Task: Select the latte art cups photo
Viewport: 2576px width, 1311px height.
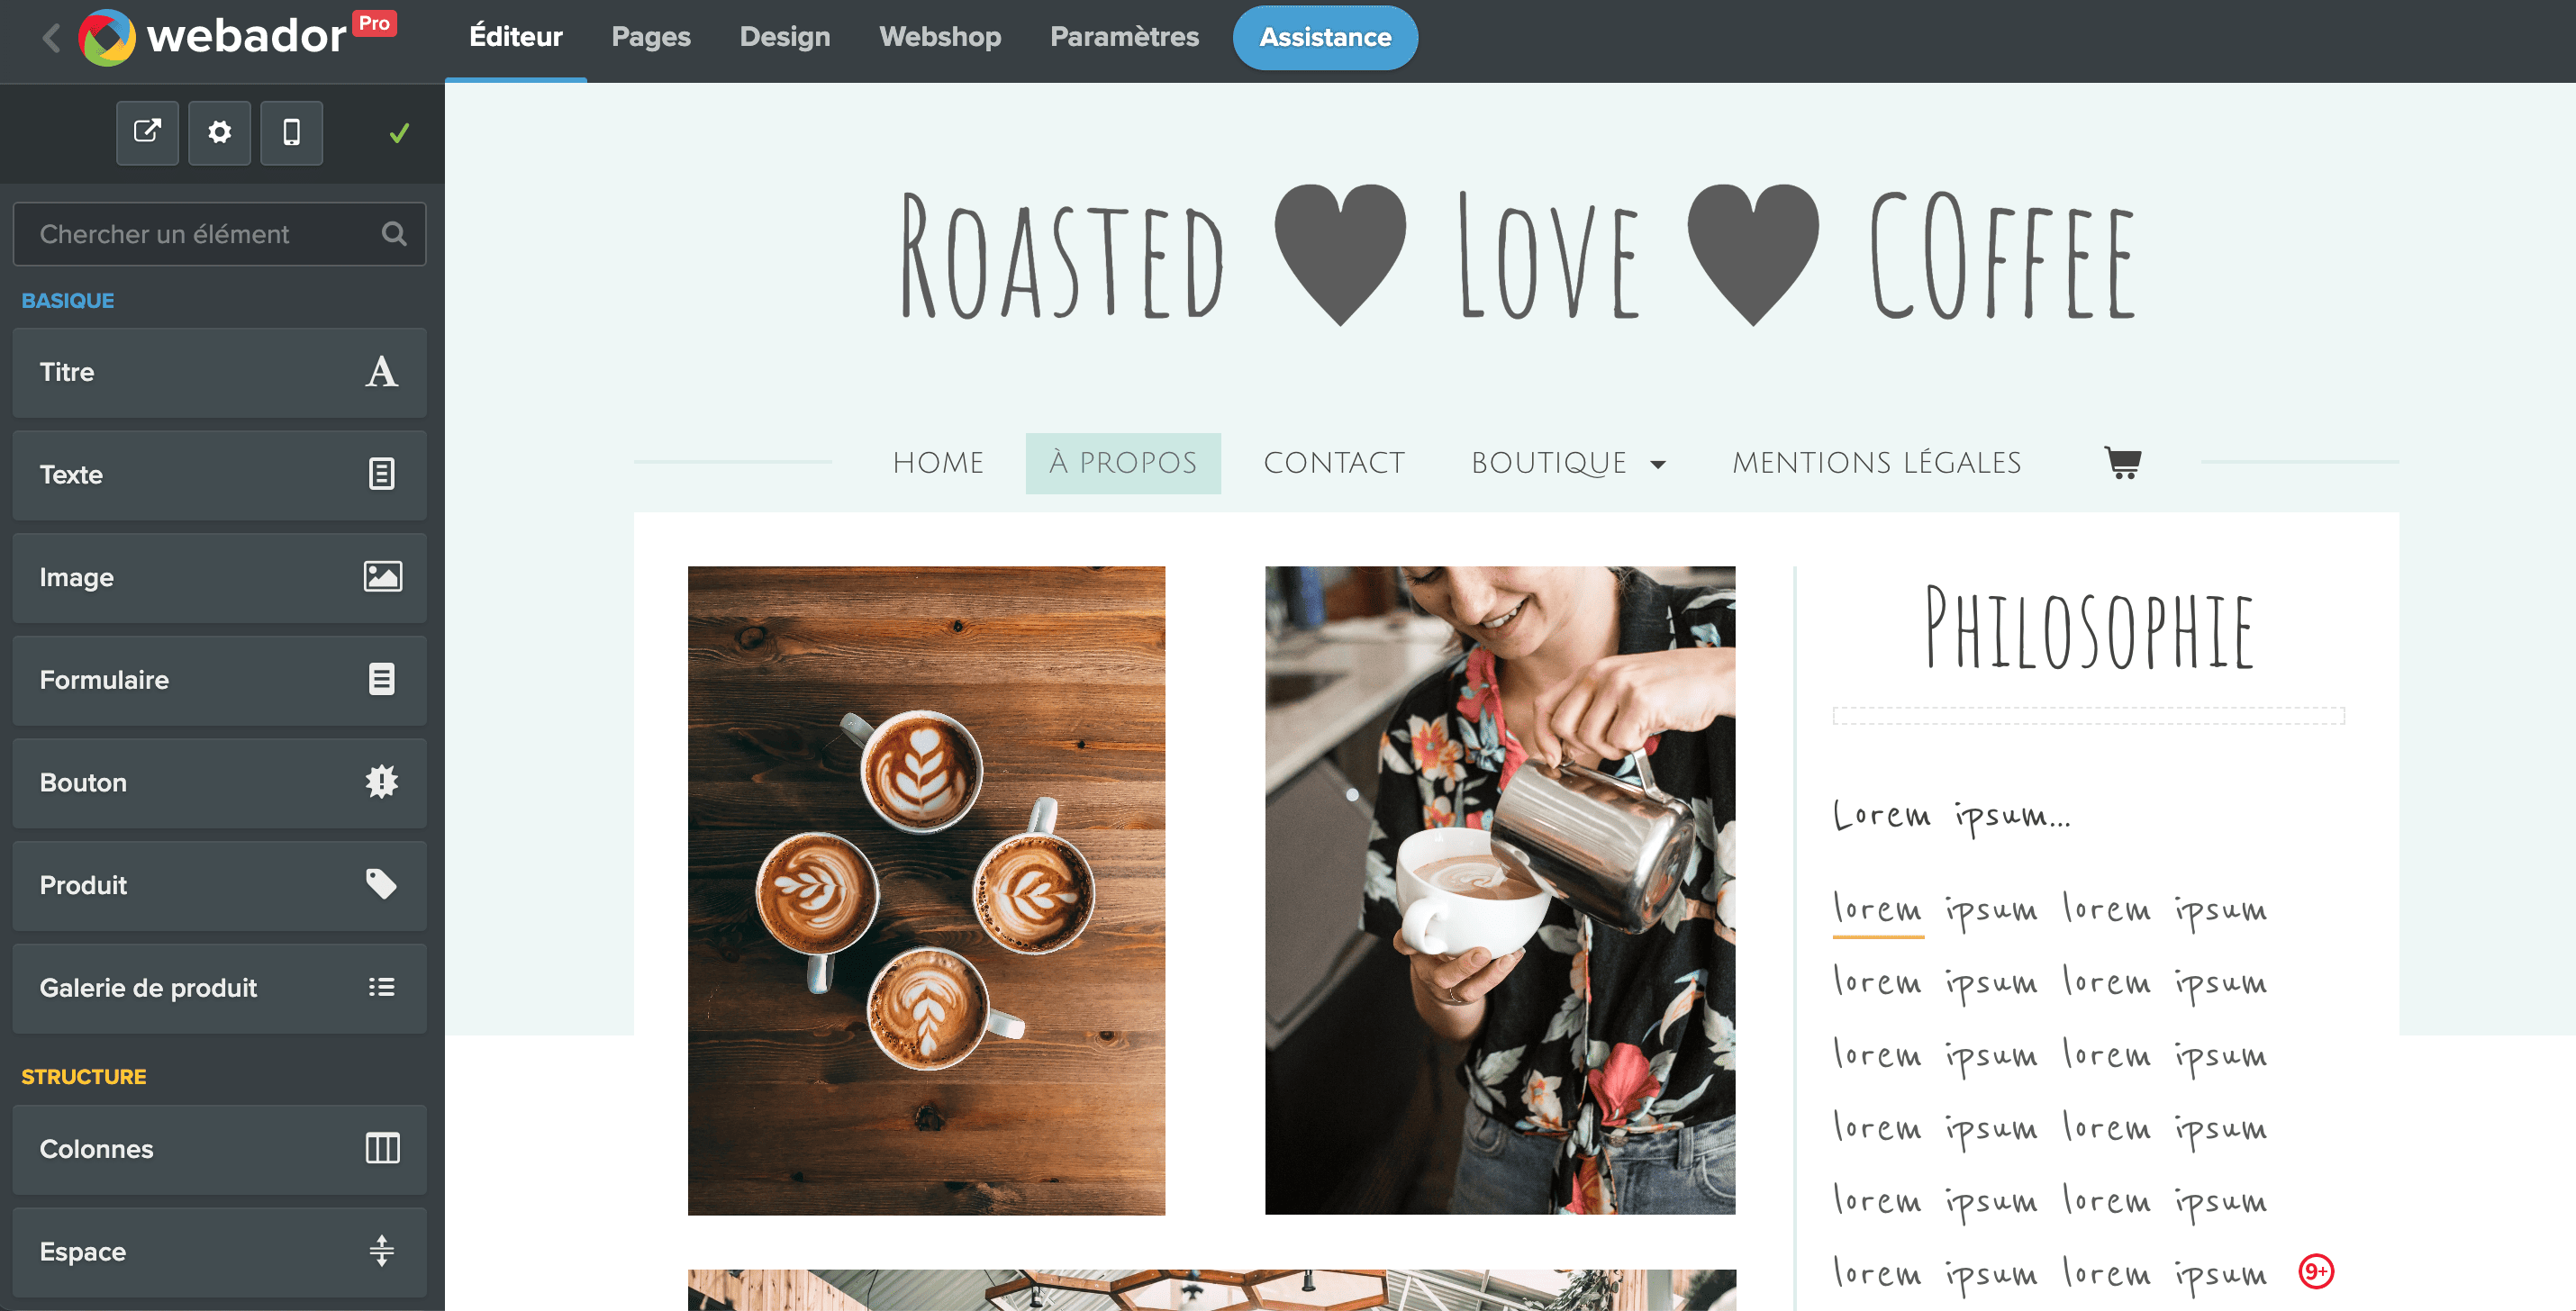Action: tap(926, 890)
